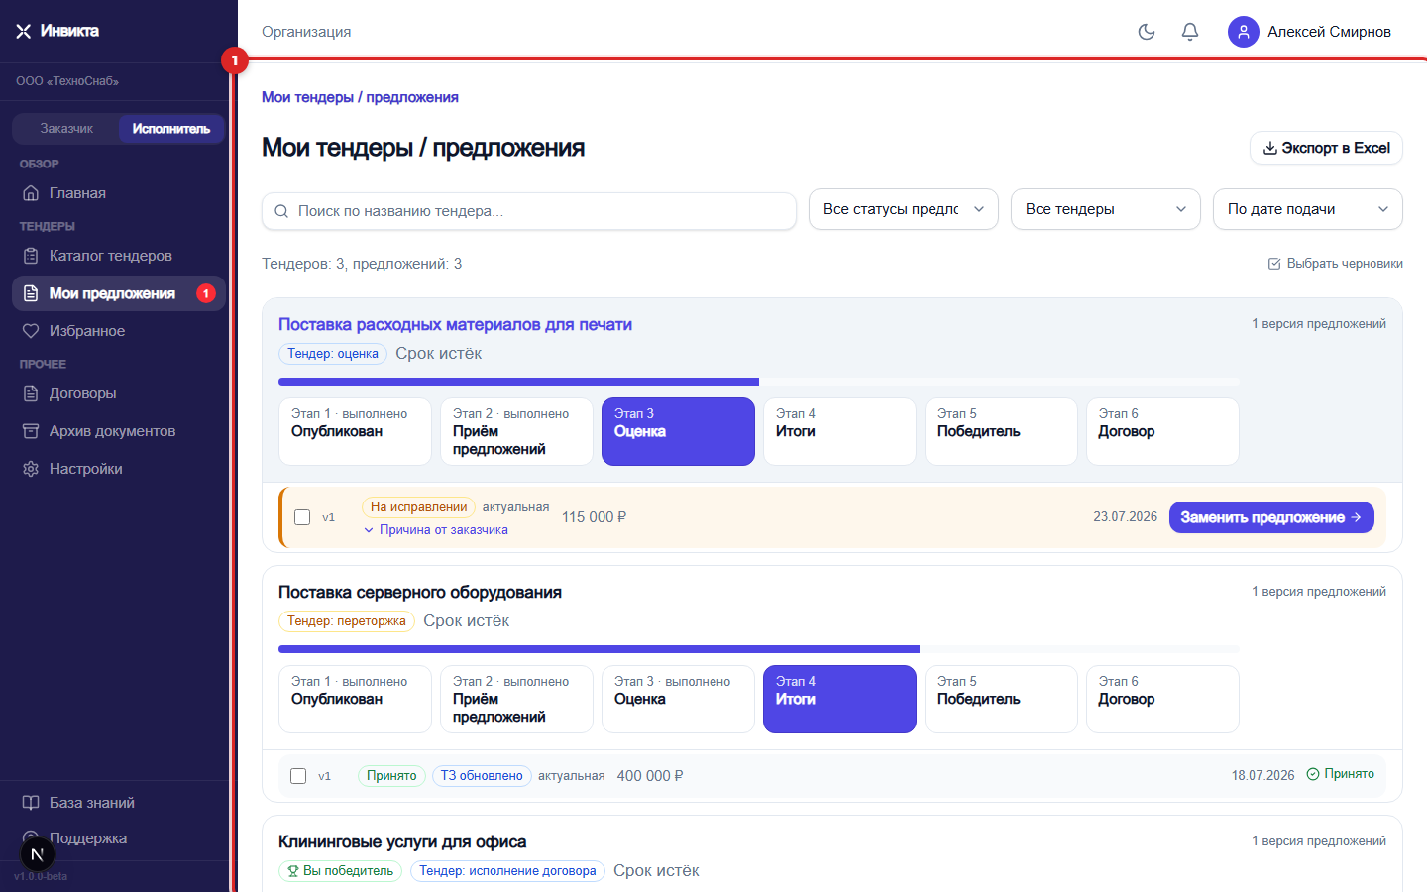Click the Тендер: исполнение договора tag
The height and width of the screenshot is (892, 1427).
point(507,871)
